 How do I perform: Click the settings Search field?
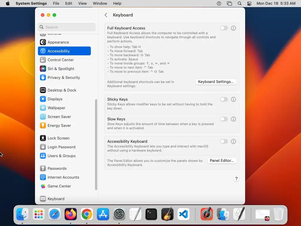click(67, 27)
